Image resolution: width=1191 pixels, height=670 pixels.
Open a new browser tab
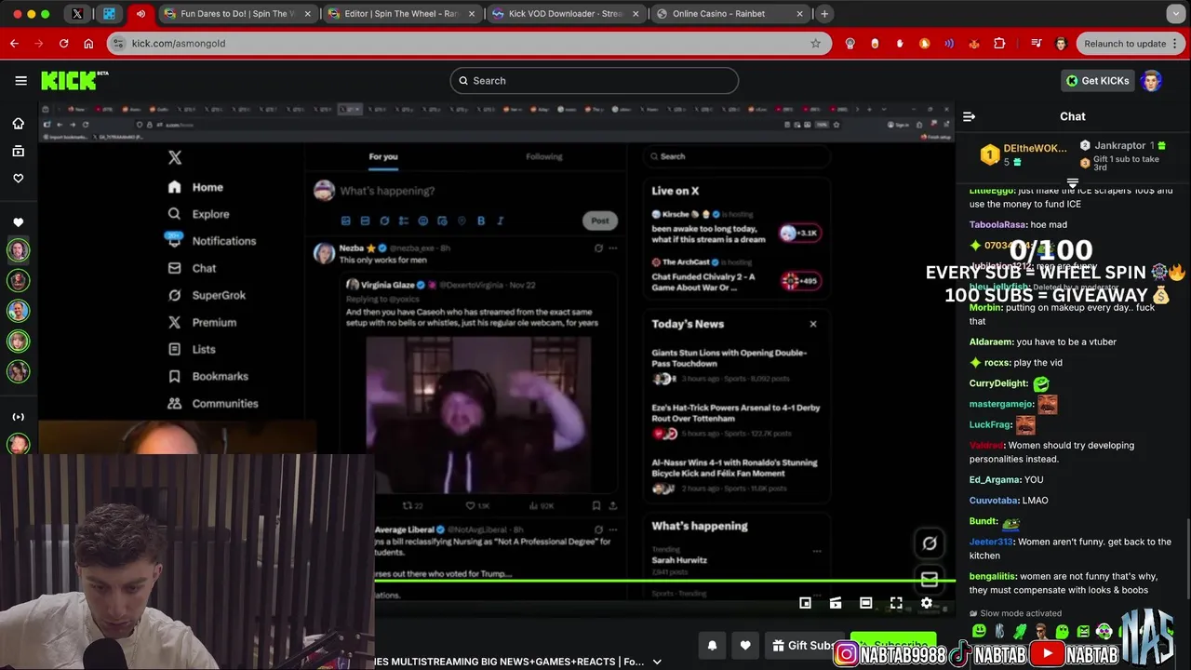point(824,14)
